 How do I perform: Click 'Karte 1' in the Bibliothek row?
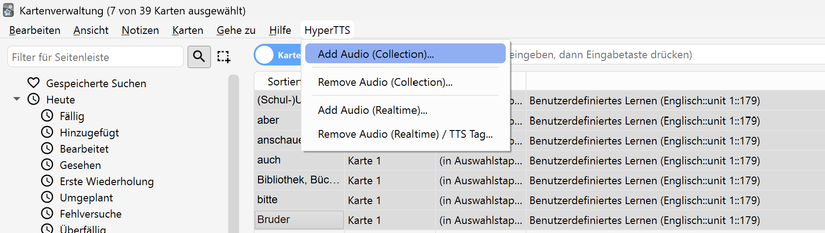365,181
